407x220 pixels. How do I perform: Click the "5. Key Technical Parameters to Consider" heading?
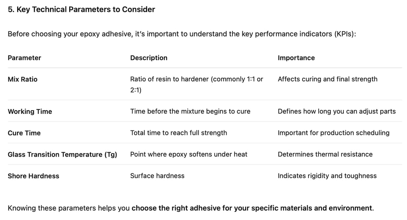tap(81, 10)
